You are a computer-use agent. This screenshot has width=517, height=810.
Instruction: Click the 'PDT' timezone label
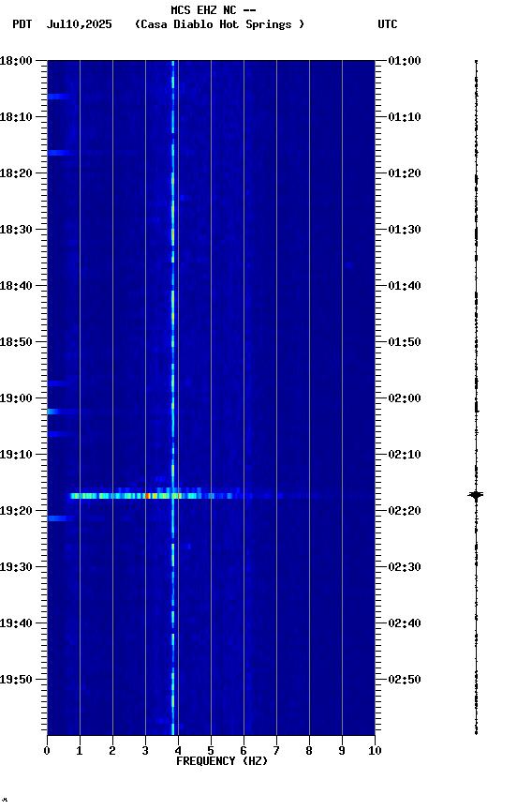[22, 24]
